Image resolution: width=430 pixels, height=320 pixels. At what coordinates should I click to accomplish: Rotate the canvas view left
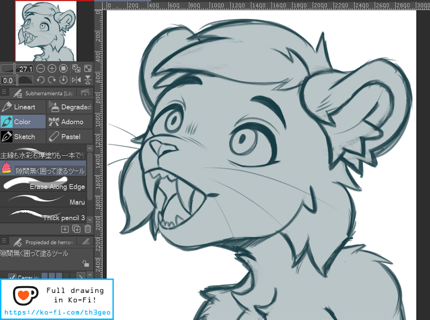(41, 80)
